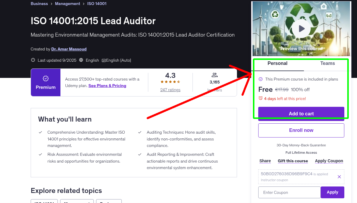Click the clock icon beside Last updated
This screenshot has height=203, width=357.
[x=33, y=60]
